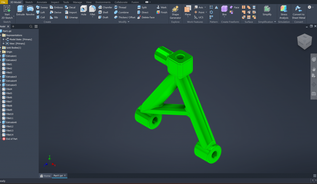The height and width of the screenshot is (184, 317).
Task: Click Convert to Sheet Metal
Action: (298, 12)
